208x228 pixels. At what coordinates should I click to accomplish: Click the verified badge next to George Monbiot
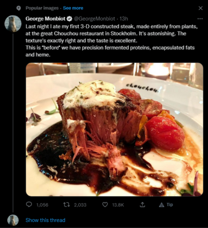pos(70,19)
